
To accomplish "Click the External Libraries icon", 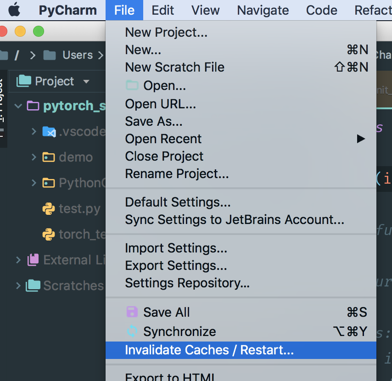I will point(33,260).
